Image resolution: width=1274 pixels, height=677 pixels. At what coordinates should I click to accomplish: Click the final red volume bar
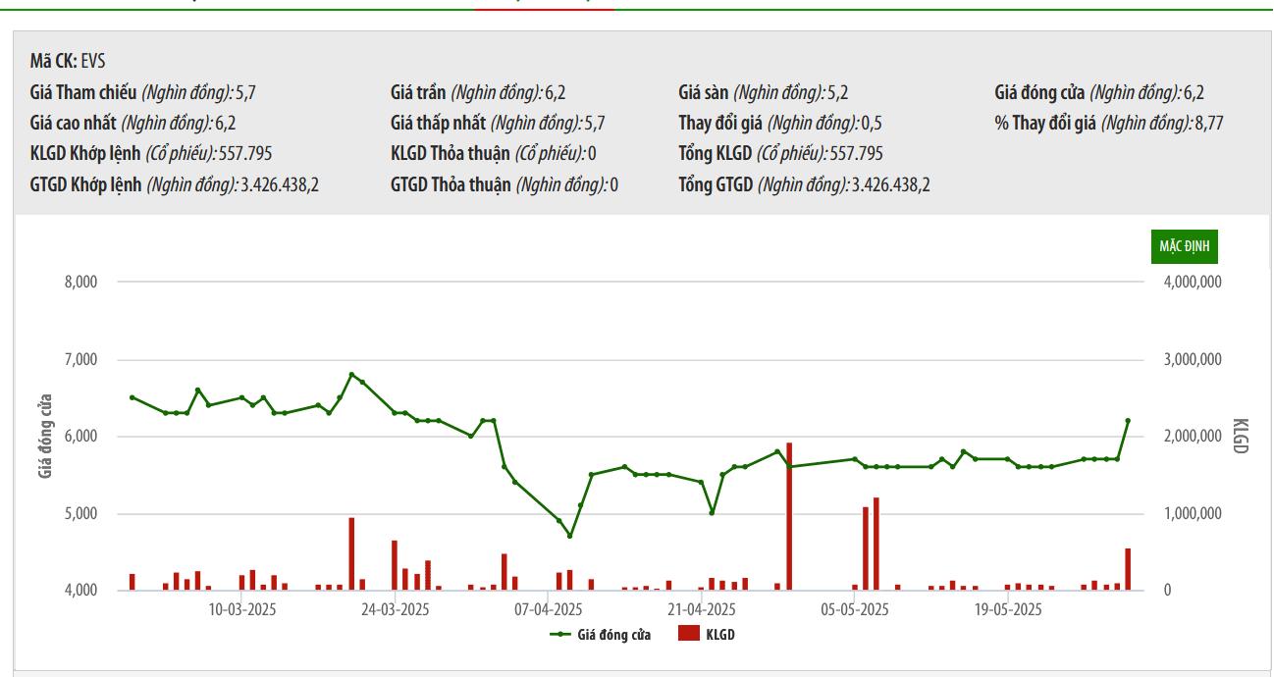pyautogui.click(x=1128, y=569)
